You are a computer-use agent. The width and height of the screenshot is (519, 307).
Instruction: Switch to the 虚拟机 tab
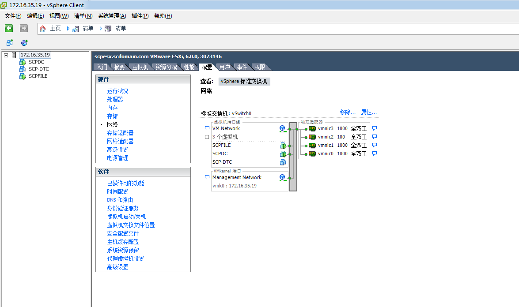(x=140, y=67)
